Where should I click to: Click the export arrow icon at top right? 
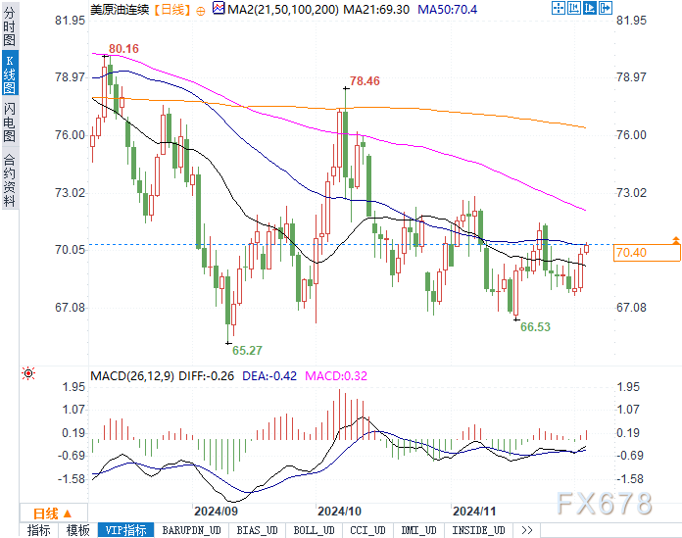(x=605, y=8)
